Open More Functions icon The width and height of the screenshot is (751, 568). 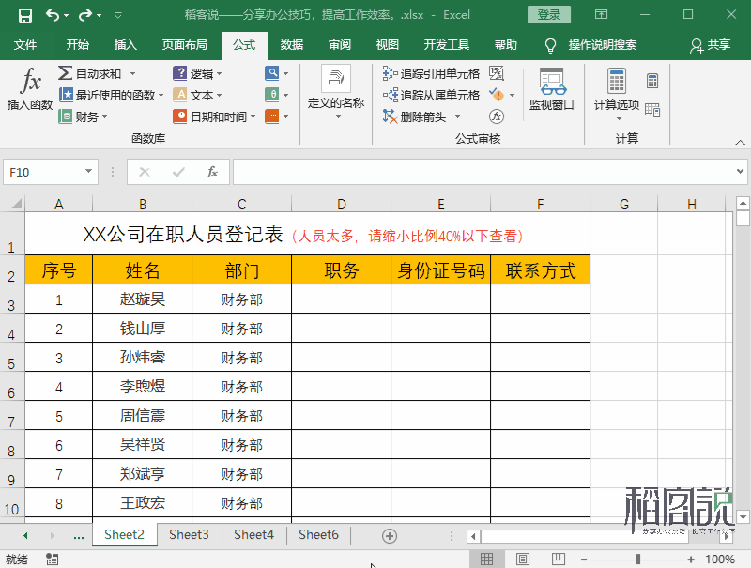pyautogui.click(x=272, y=116)
